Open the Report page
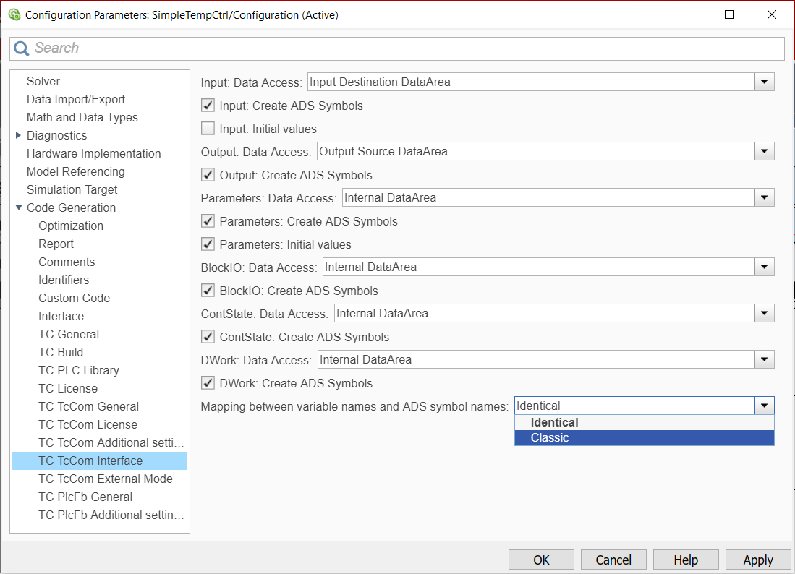The height and width of the screenshot is (574, 795). coord(56,244)
